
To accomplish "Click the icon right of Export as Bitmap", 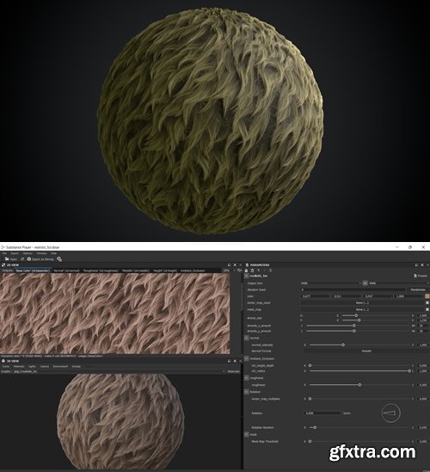I will (59, 259).
